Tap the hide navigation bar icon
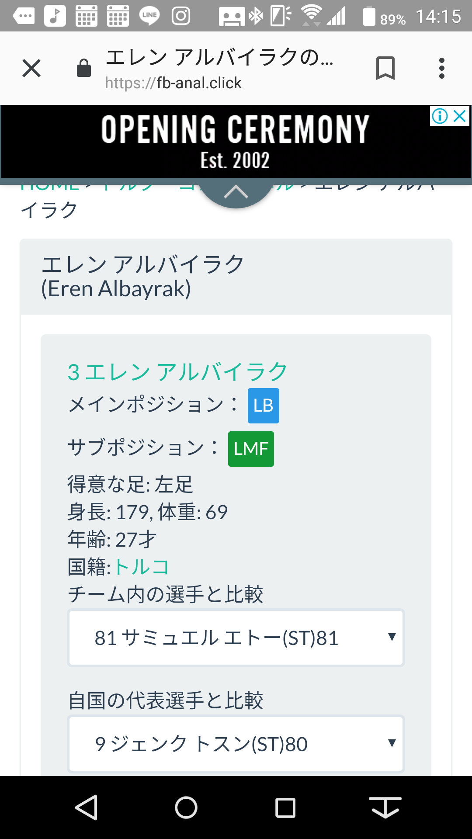Screen dimensions: 472x839 (385, 808)
